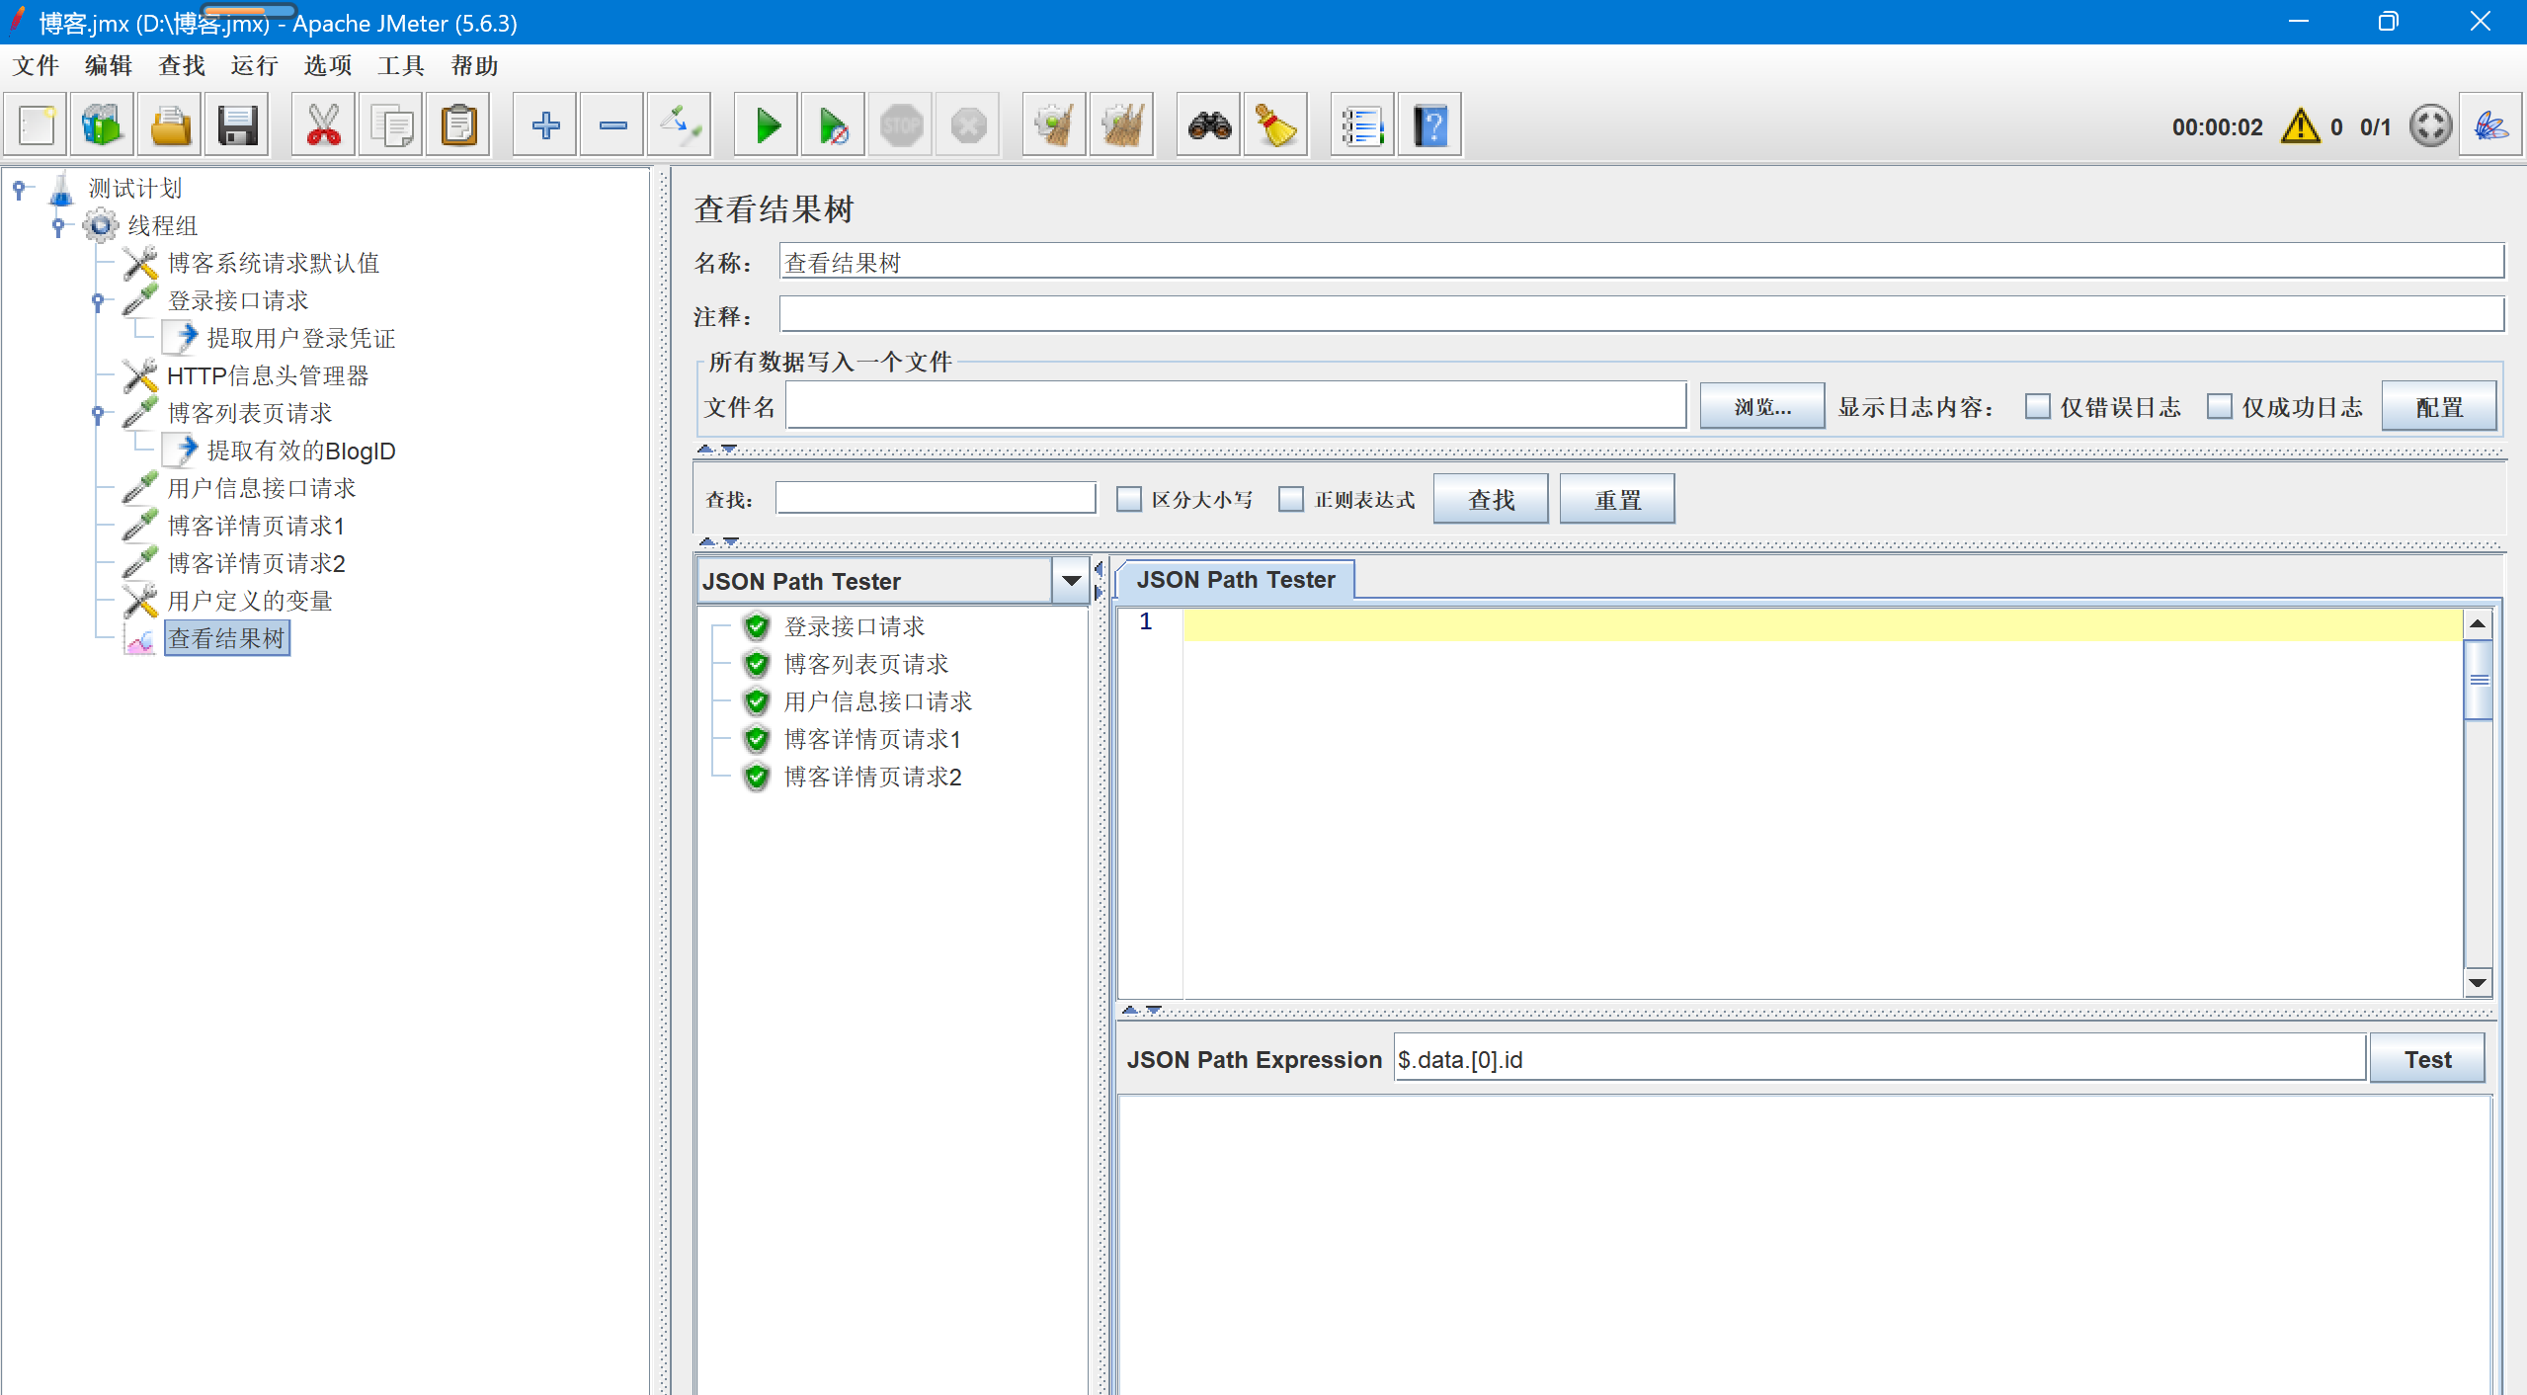Click the binoculars Search icon
This screenshot has width=2527, height=1395.
[1209, 125]
